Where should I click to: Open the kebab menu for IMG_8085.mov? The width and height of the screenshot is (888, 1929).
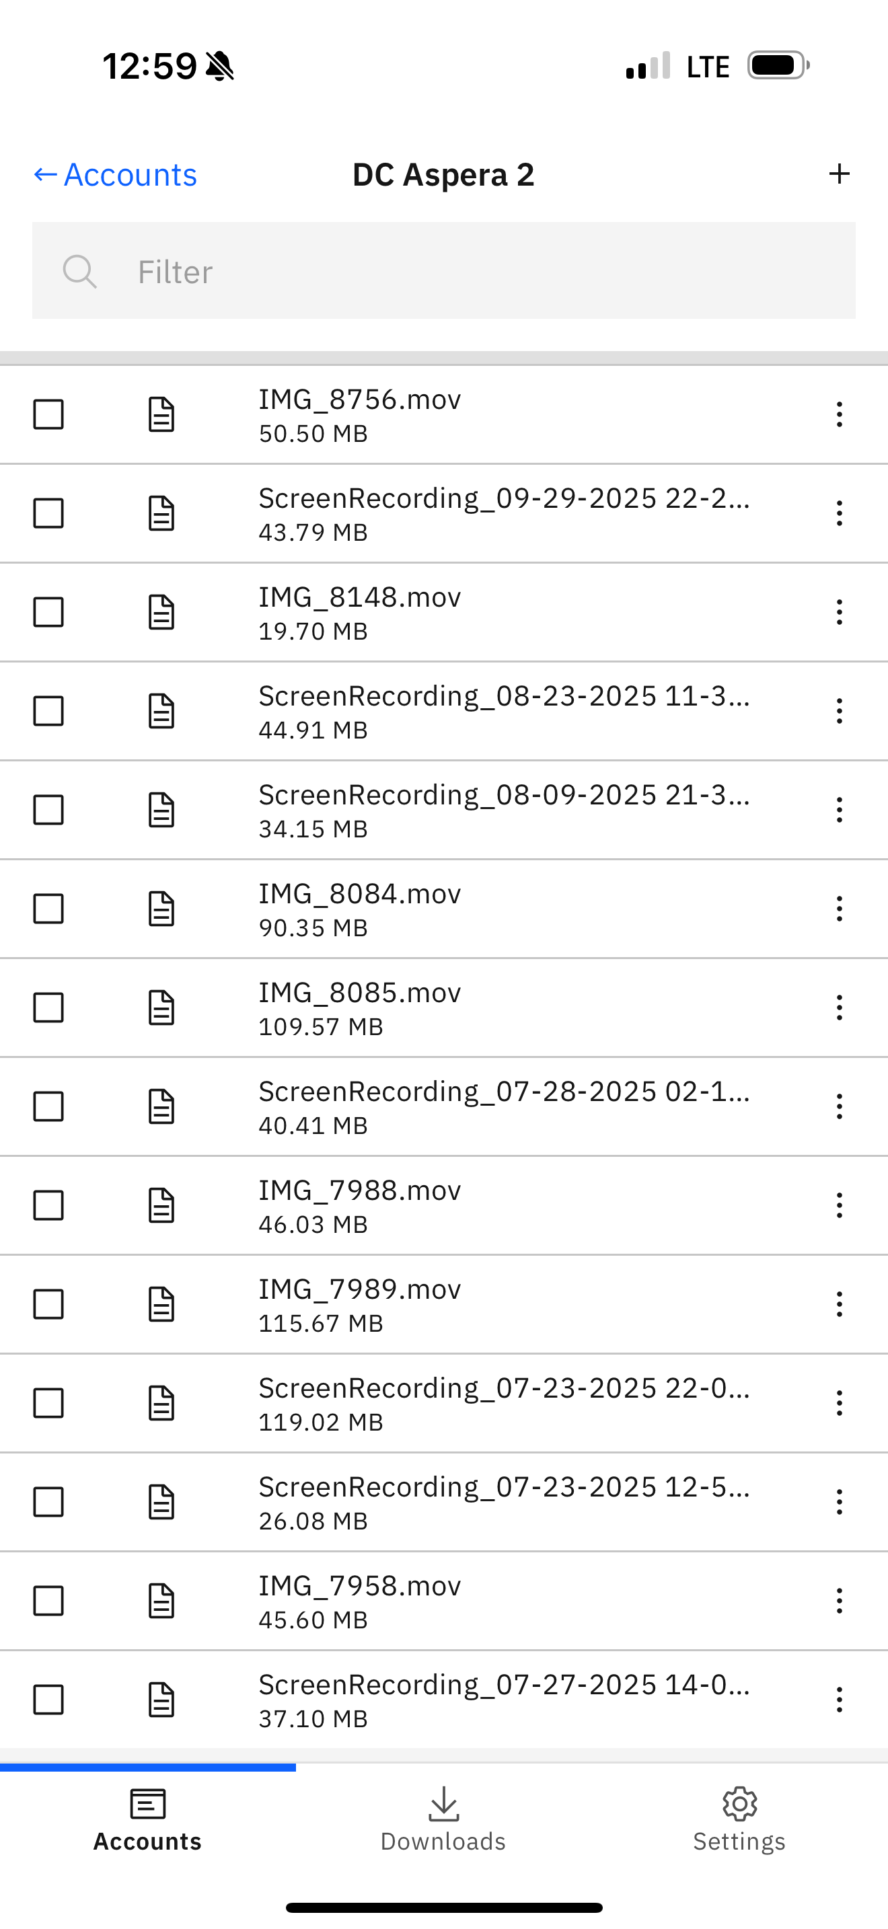(840, 1007)
